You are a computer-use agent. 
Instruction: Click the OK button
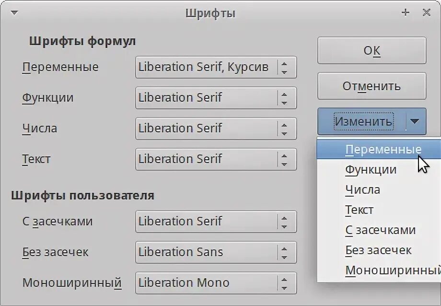pyautogui.click(x=371, y=51)
